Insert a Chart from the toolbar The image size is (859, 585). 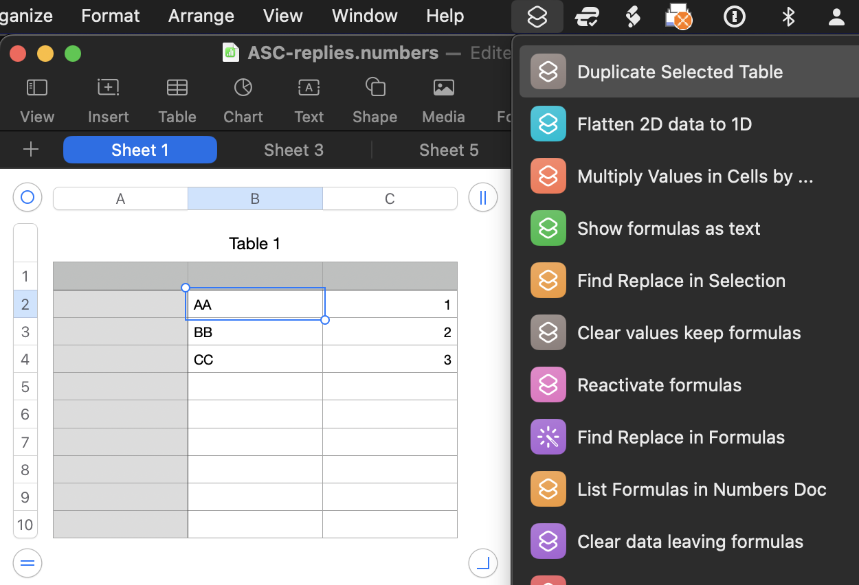tap(243, 100)
